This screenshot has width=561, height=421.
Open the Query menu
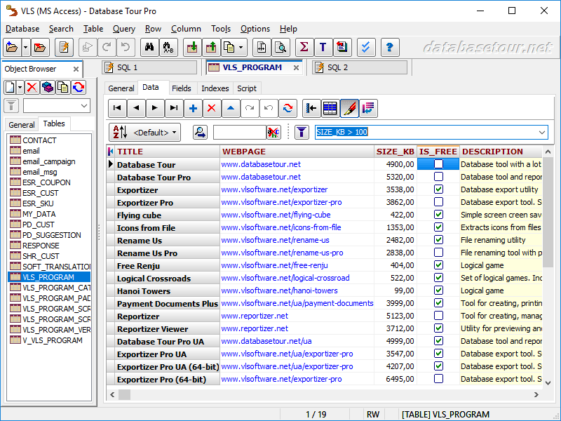click(123, 29)
